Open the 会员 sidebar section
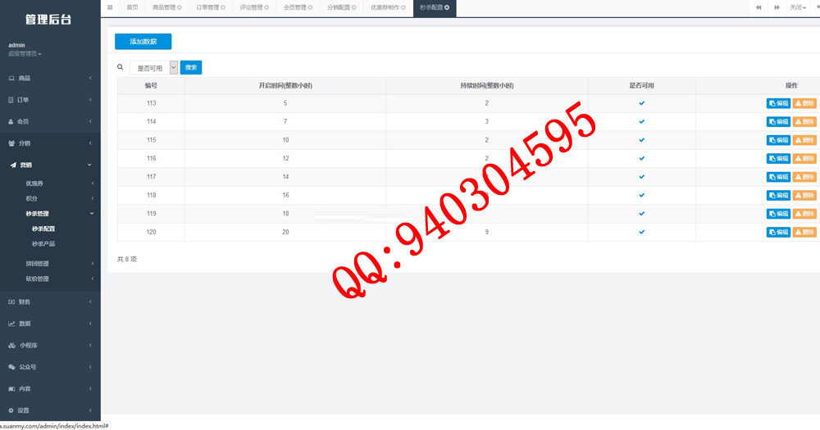This screenshot has height=430, width=820. [x=49, y=121]
